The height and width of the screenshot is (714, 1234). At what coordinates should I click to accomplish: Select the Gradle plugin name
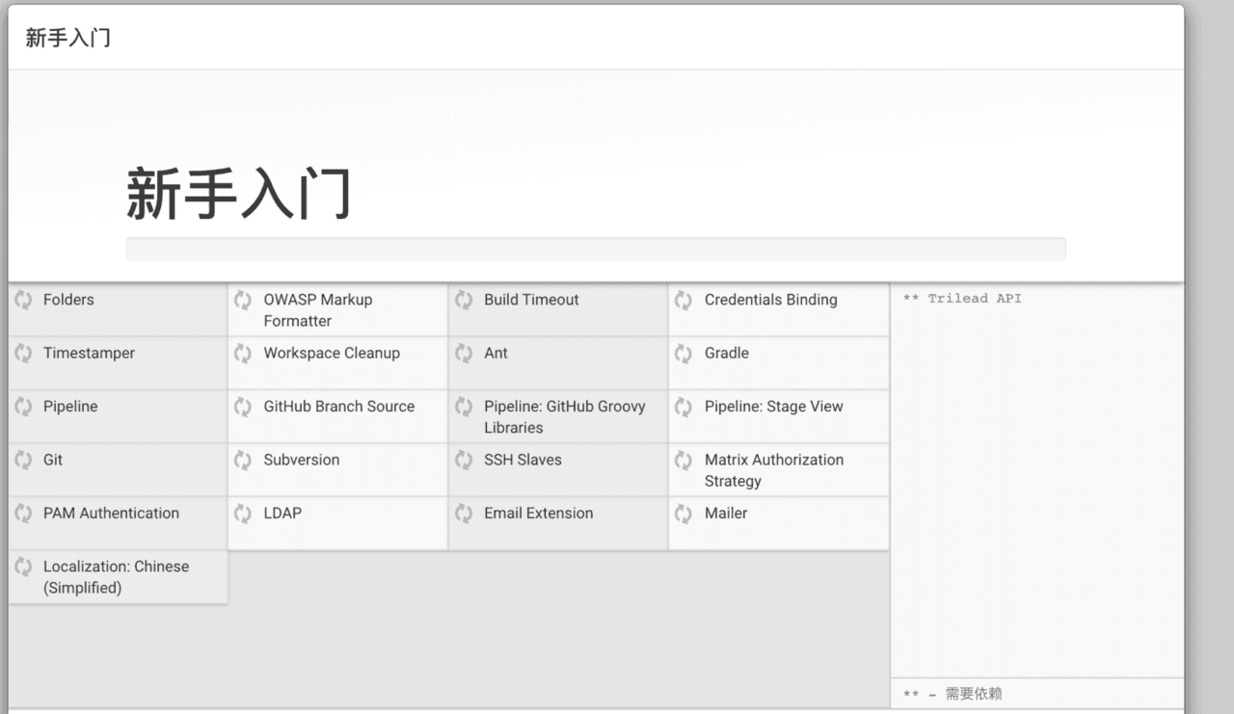point(726,353)
